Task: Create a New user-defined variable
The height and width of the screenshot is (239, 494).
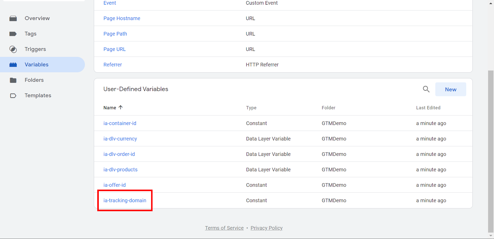Action: 450,90
